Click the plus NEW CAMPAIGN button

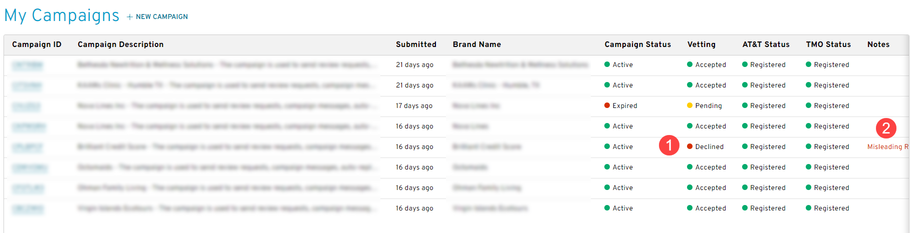[x=157, y=16]
